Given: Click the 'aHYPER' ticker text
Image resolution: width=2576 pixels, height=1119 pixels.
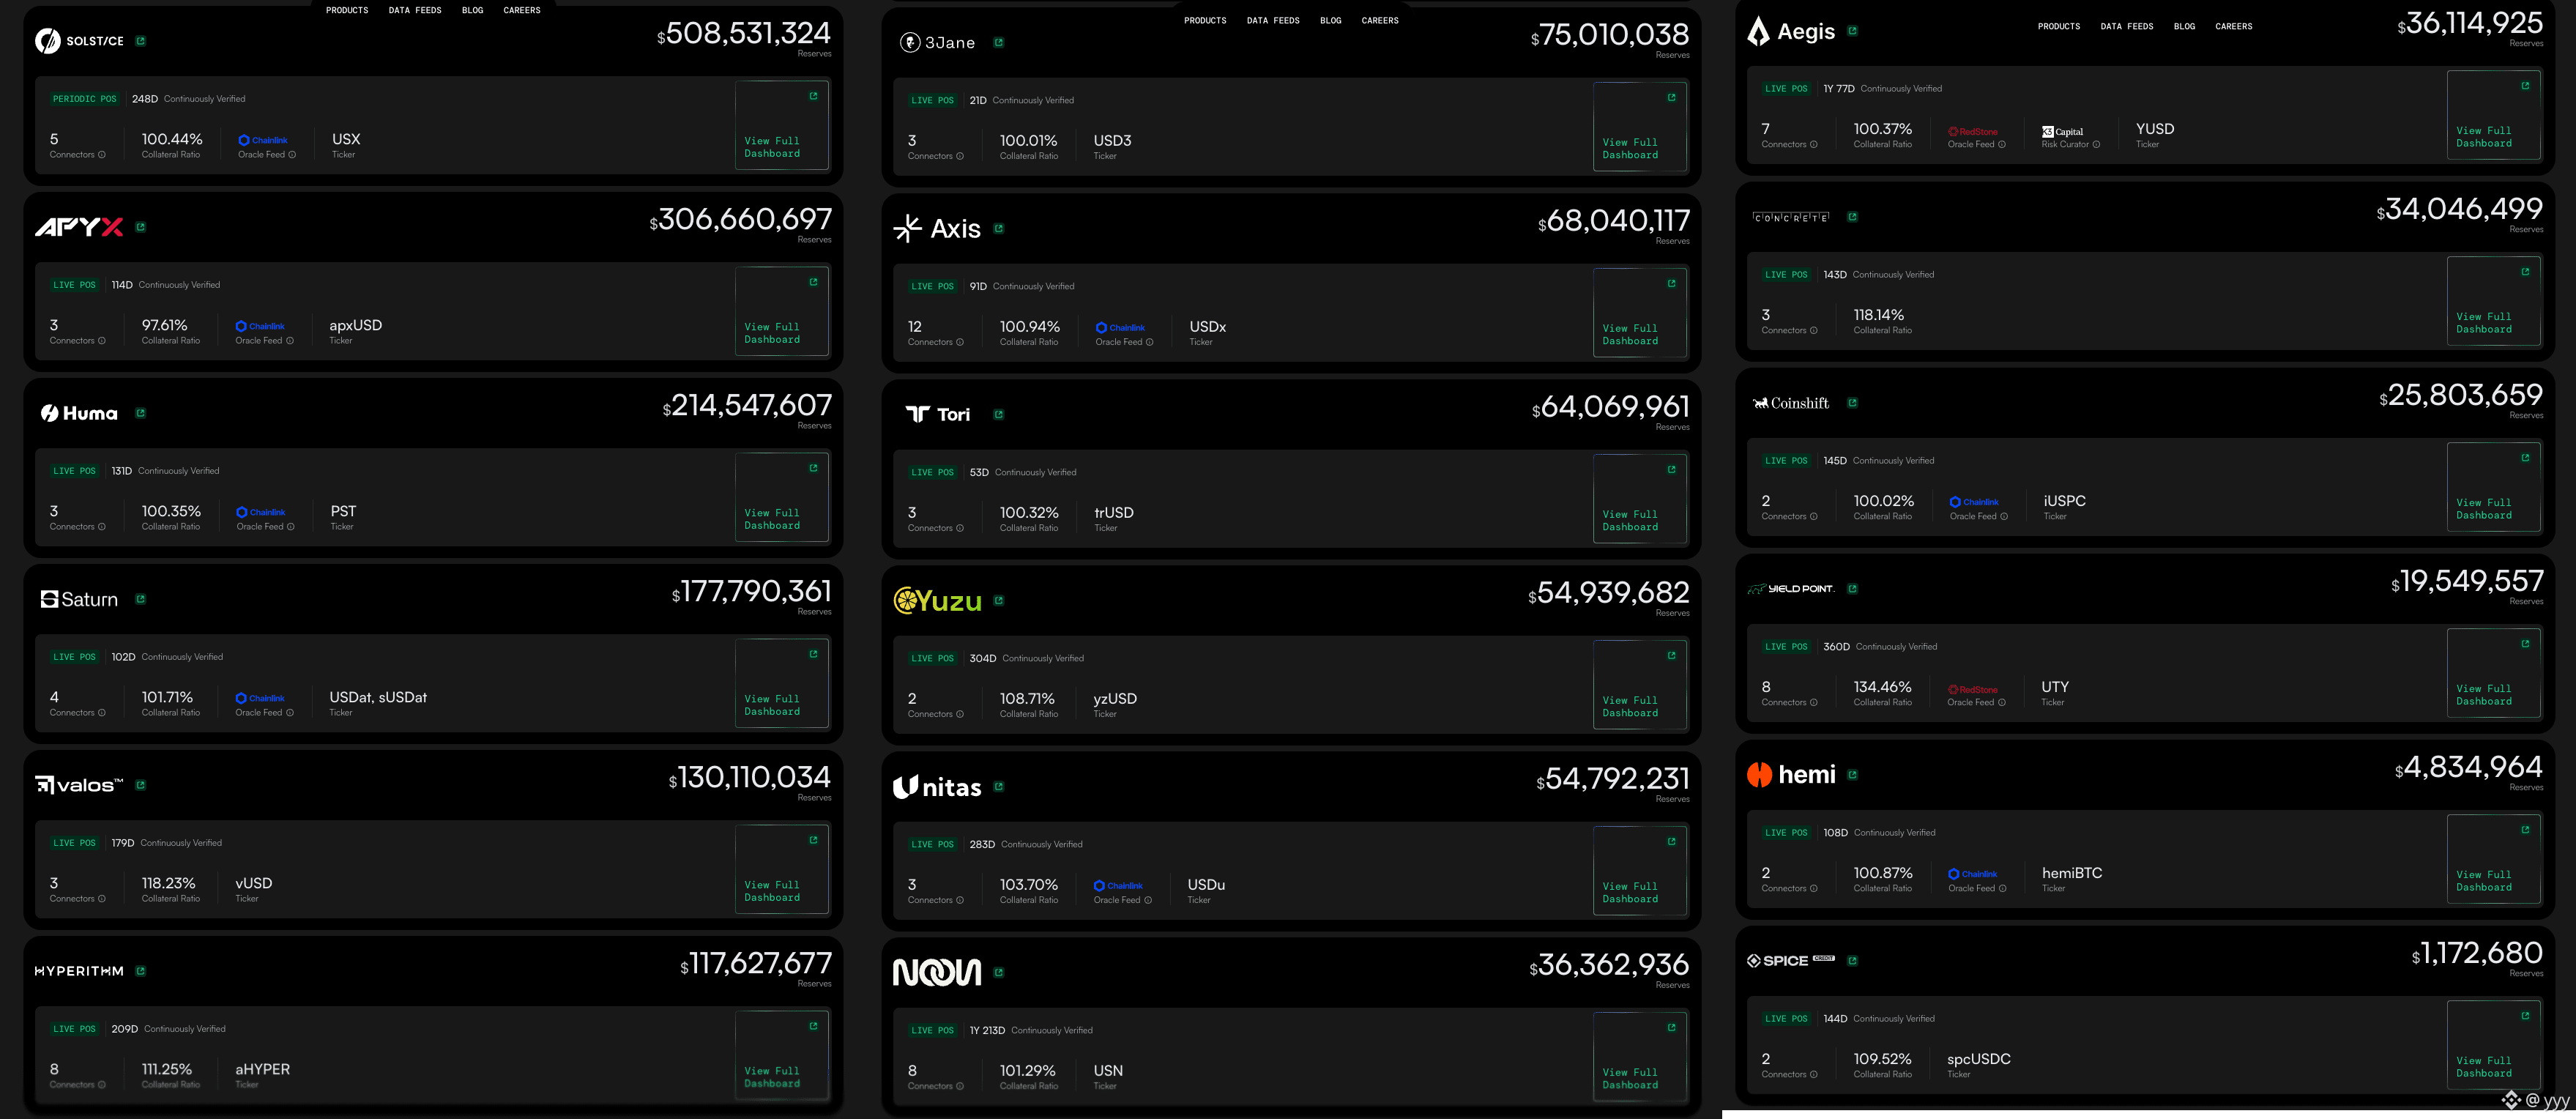Looking at the screenshot, I should (x=262, y=1069).
